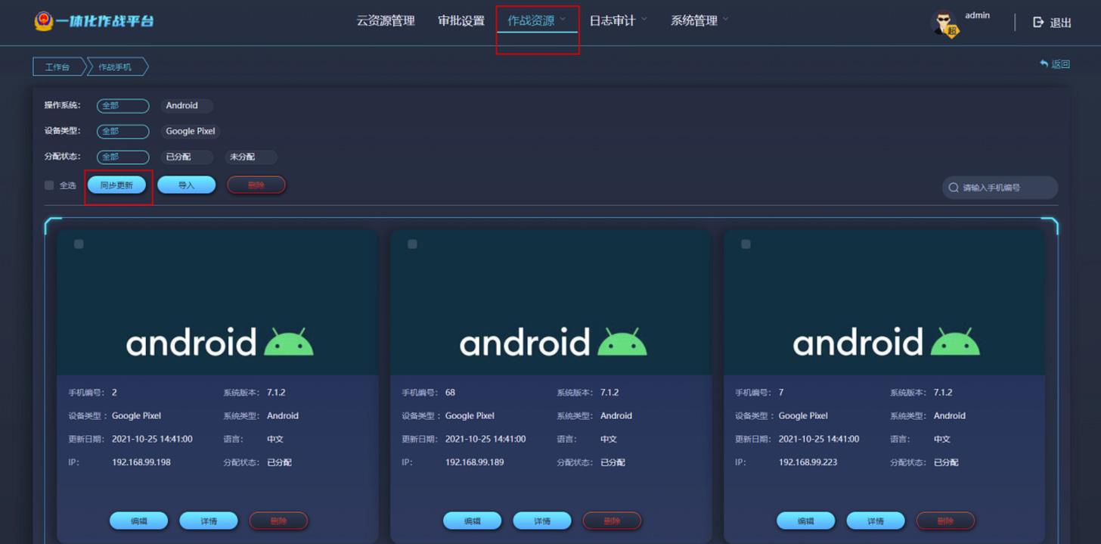Viewport: 1101px width, 544px height.
Task: Delete phone 68 card
Action: [612, 521]
